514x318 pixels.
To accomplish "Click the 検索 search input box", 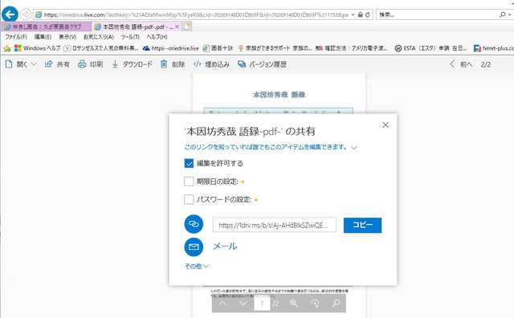I will (x=437, y=14).
